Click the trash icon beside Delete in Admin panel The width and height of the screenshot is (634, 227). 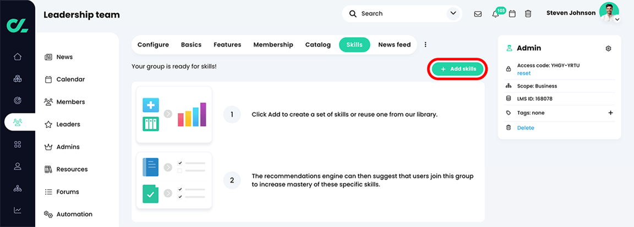(x=509, y=128)
